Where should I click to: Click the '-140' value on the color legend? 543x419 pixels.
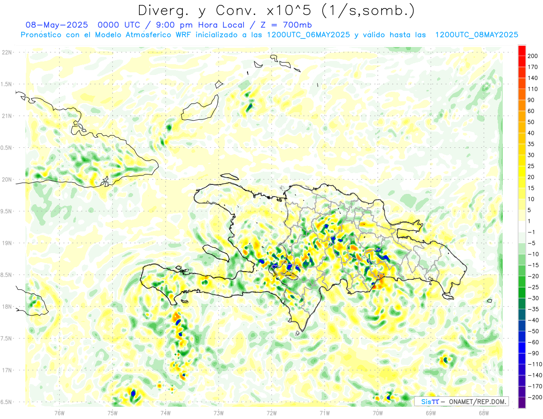[534, 375]
